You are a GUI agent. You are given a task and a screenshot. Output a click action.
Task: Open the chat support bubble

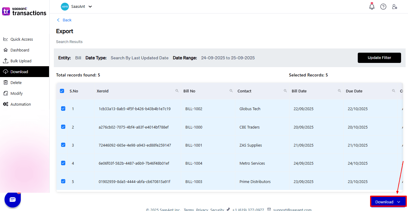pos(12,200)
